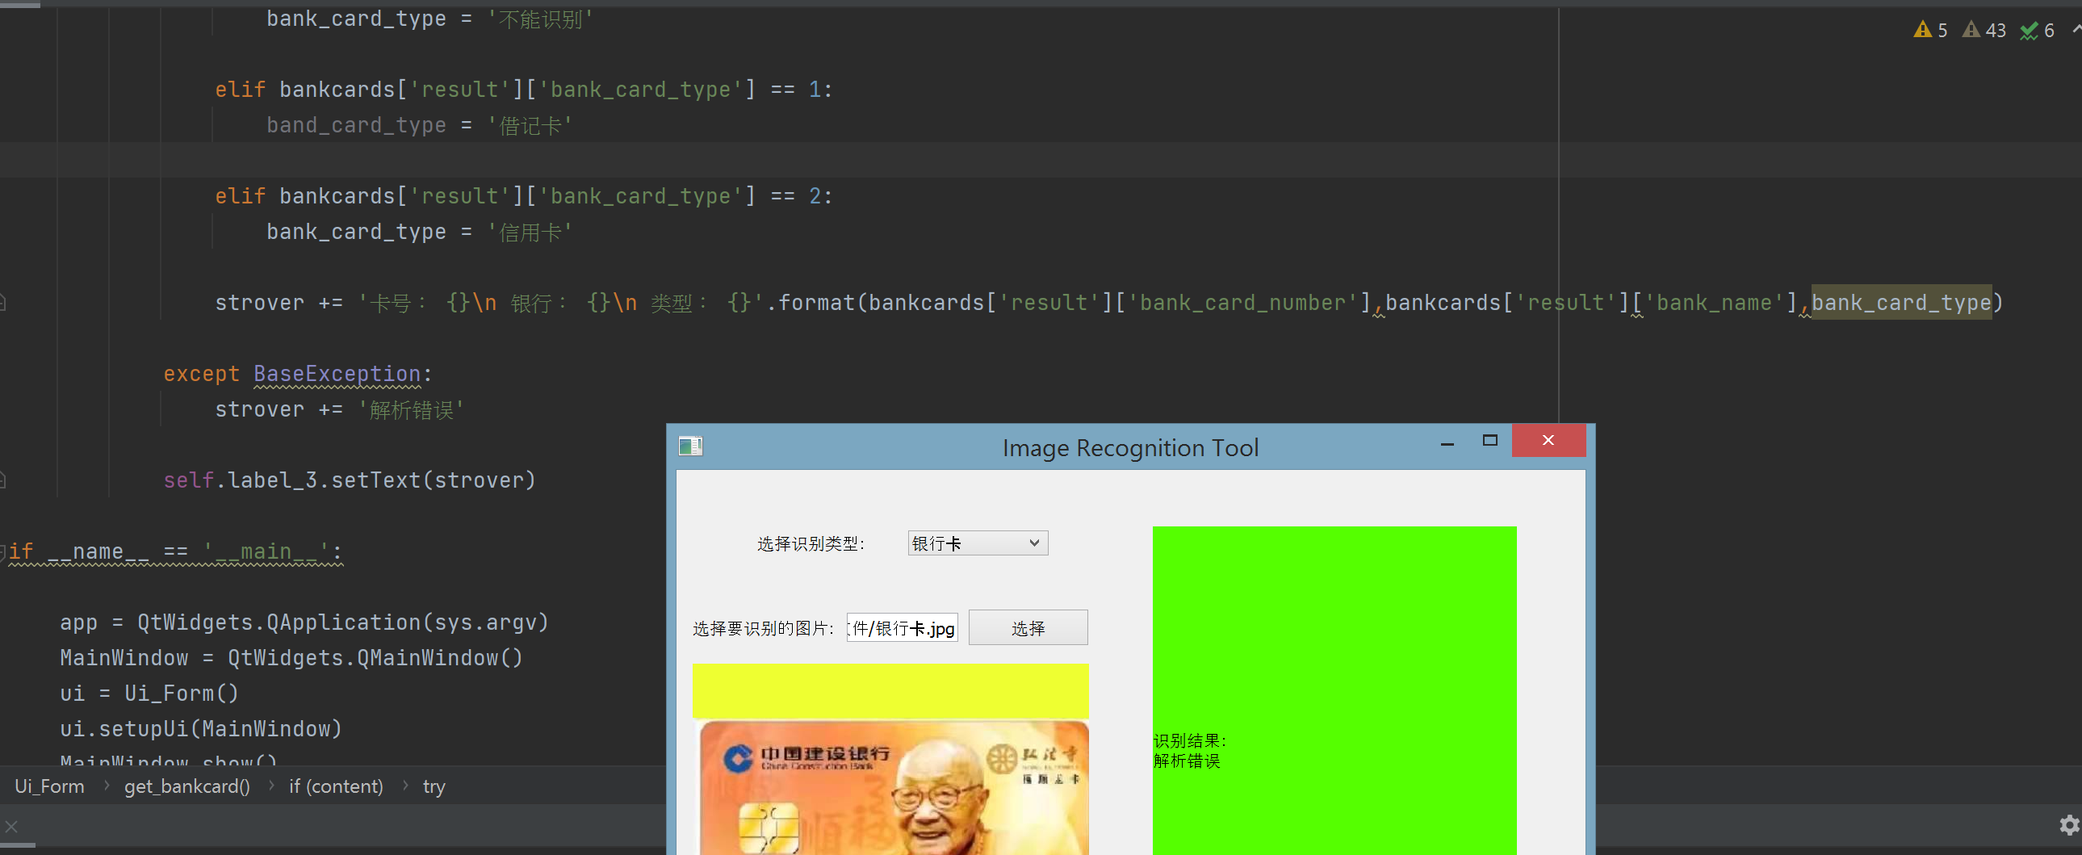This screenshot has height=855, width=2082.
Task: Expand the inspection widget arrow next to the 6 count
Action: pyautogui.click(x=2076, y=29)
